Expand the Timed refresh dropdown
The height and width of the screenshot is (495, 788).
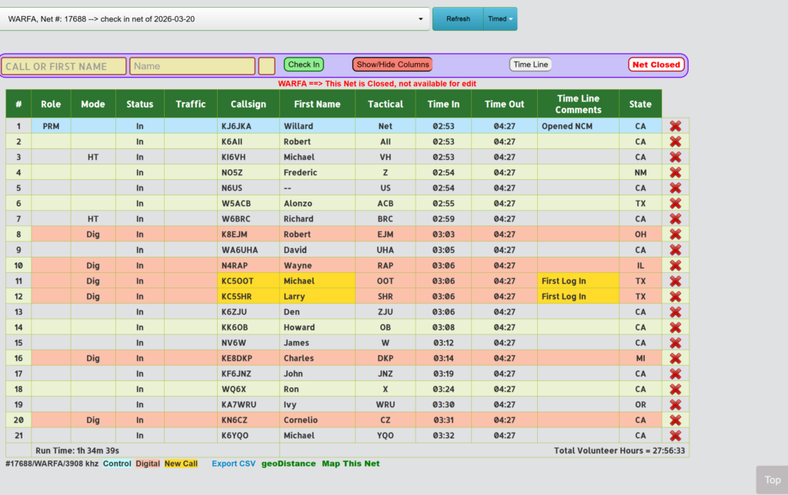[x=501, y=19]
